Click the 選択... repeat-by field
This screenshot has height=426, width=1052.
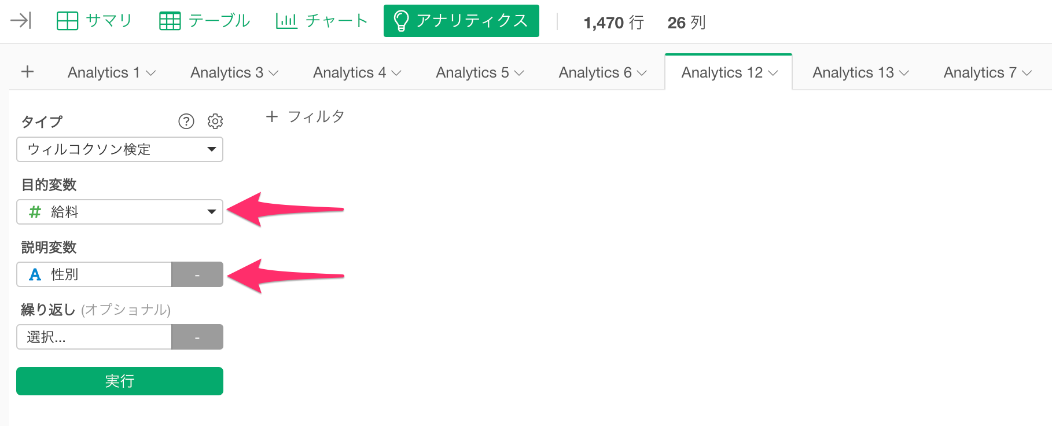pyautogui.click(x=94, y=337)
